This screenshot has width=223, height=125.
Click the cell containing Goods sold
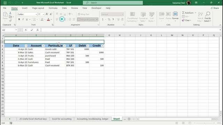click(55, 49)
